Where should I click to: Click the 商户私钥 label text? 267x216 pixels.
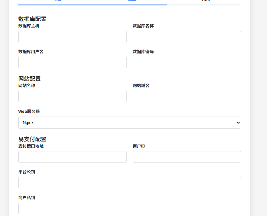[x=26, y=198]
